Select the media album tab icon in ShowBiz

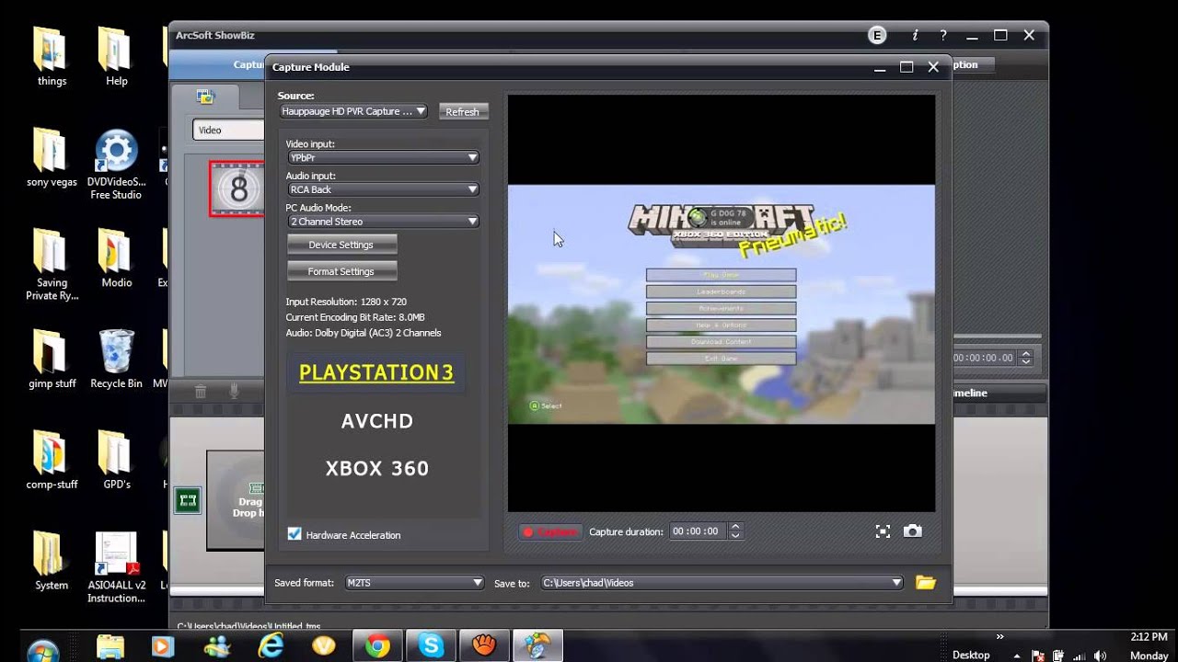(x=205, y=97)
